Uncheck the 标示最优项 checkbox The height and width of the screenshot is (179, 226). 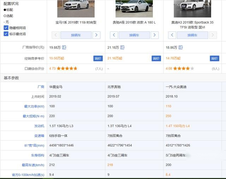6,34
